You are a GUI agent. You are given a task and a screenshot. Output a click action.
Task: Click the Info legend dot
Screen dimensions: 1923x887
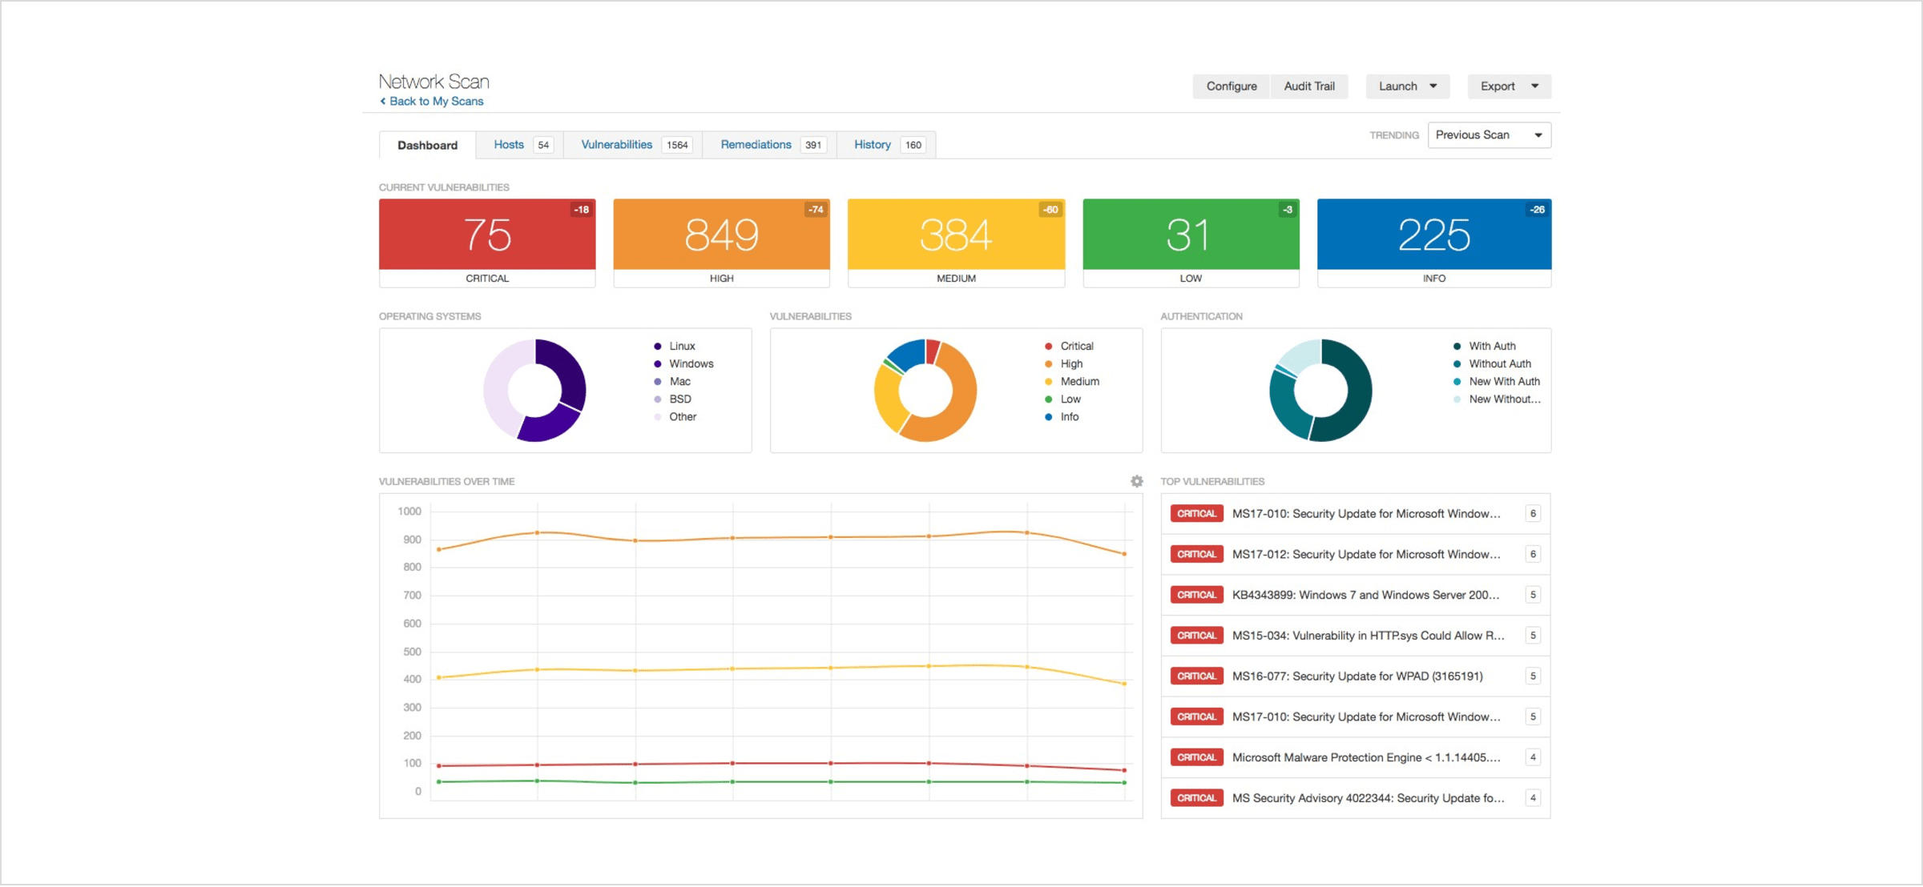[1049, 417]
